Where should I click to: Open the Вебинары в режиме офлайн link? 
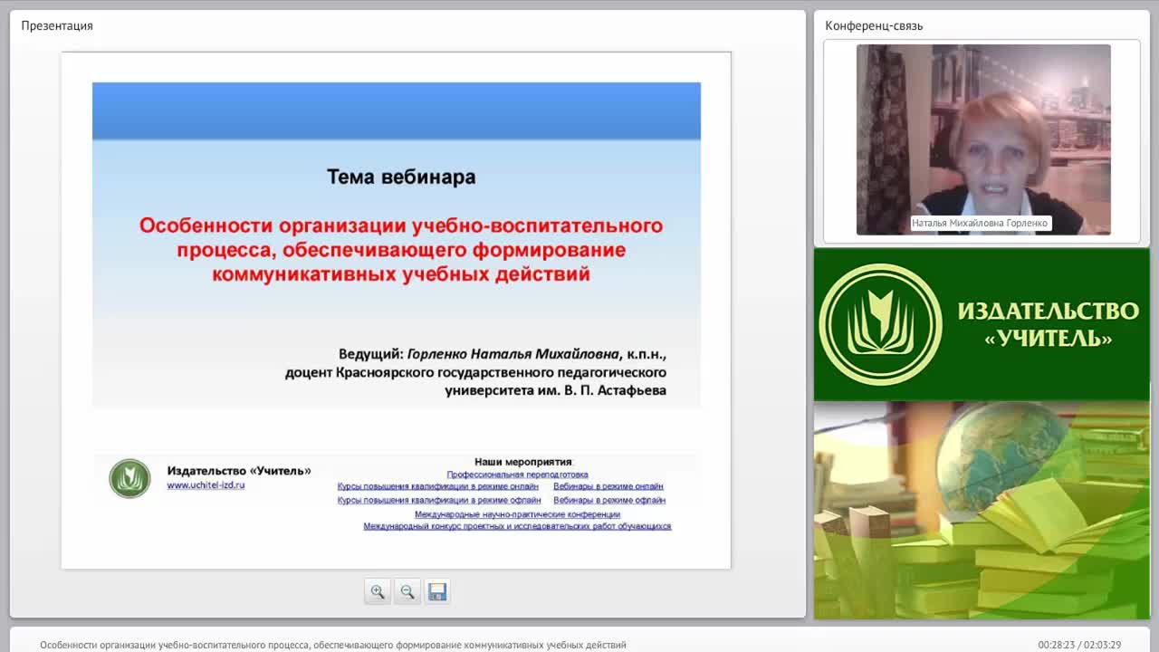pyautogui.click(x=609, y=500)
